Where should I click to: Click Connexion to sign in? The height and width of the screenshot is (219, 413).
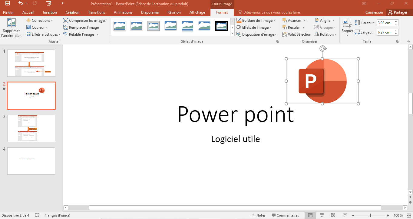click(374, 12)
